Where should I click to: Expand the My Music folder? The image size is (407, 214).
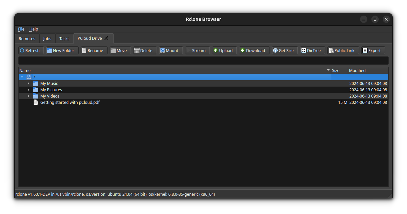click(x=29, y=83)
